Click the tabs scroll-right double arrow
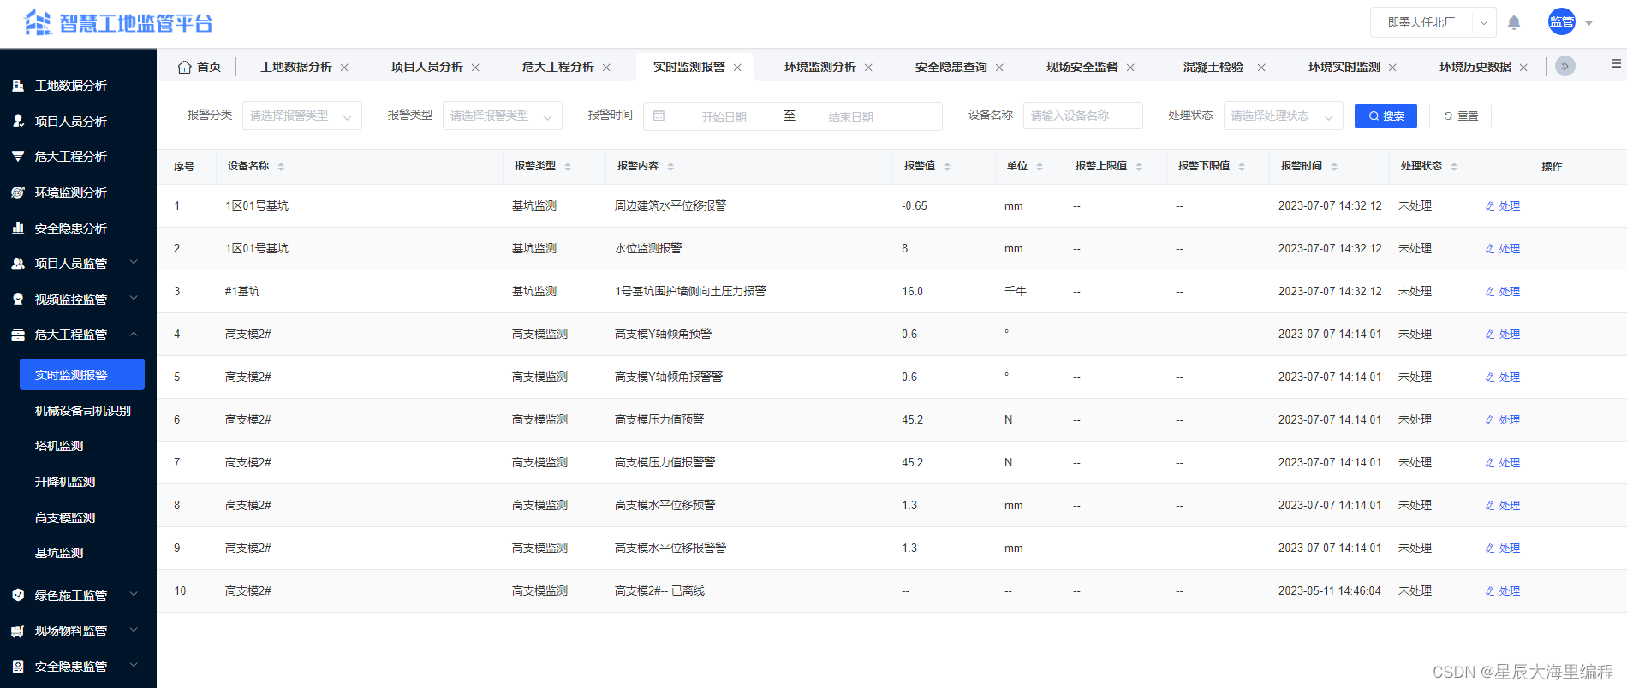The image size is (1627, 688). pos(1565,66)
